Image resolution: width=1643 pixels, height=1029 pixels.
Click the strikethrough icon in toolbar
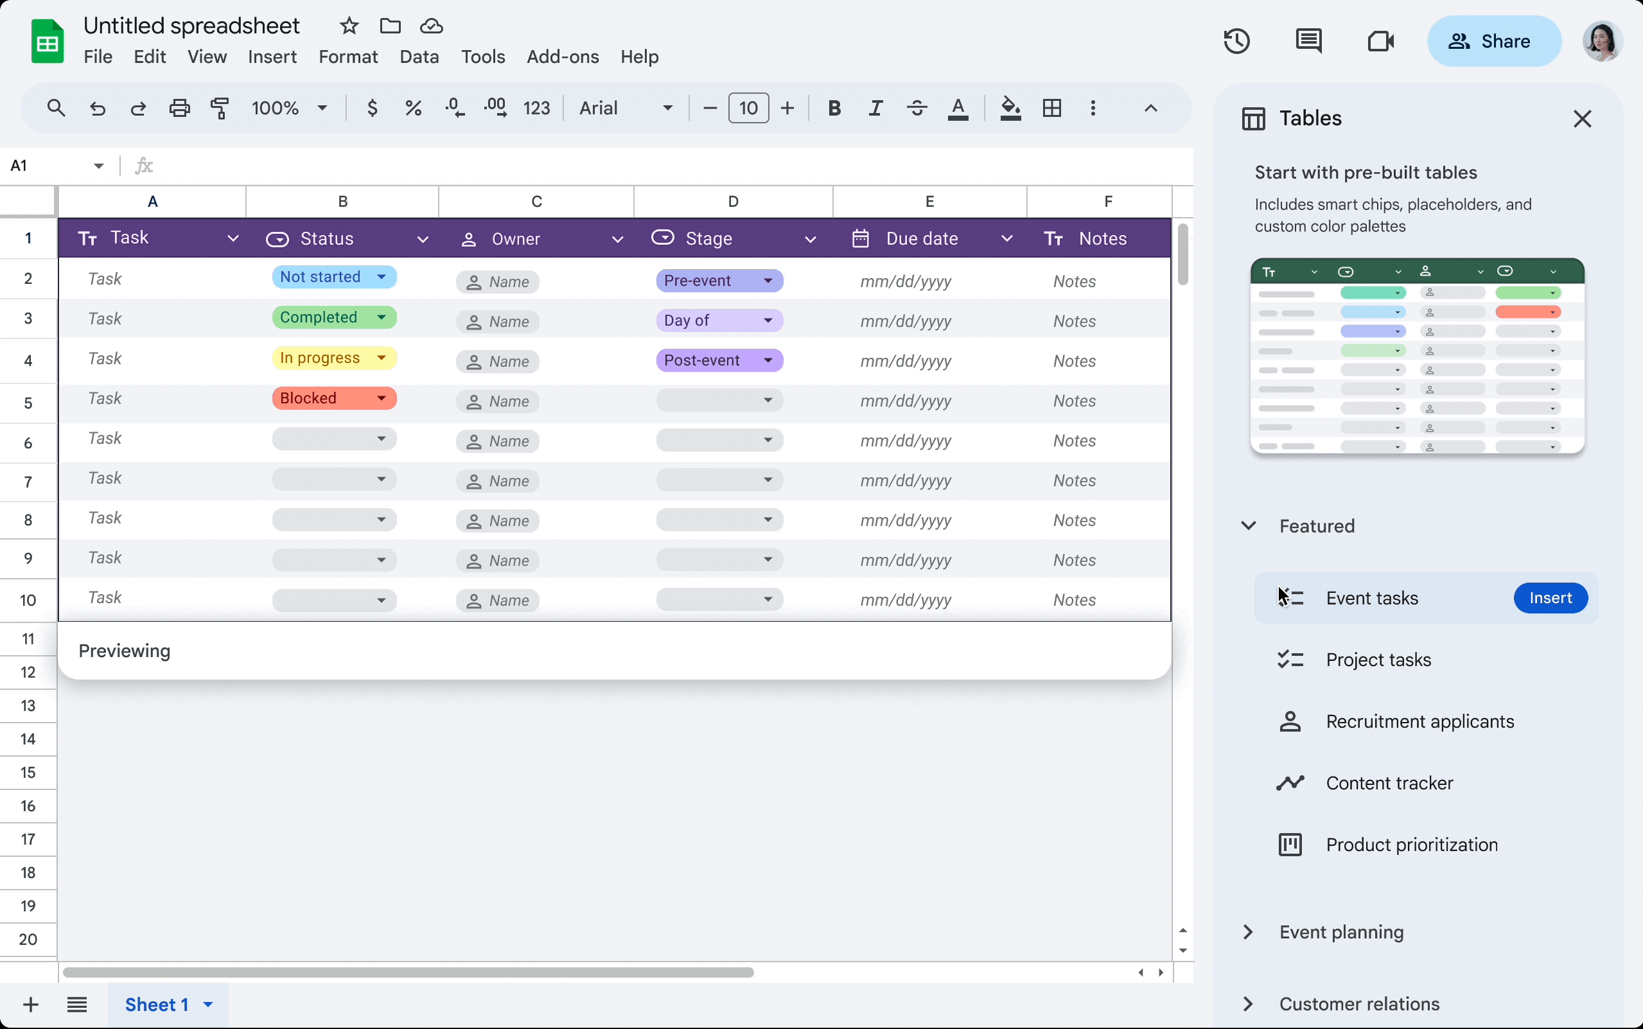click(x=915, y=109)
